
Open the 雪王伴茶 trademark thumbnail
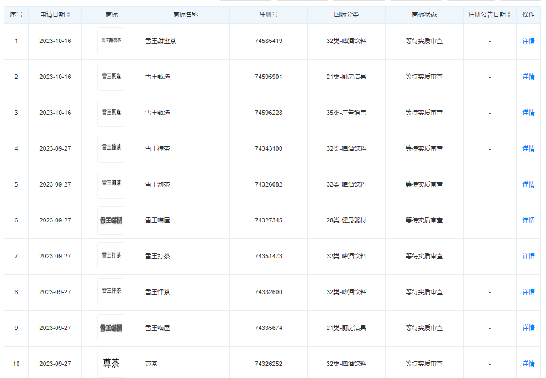pyautogui.click(x=111, y=292)
